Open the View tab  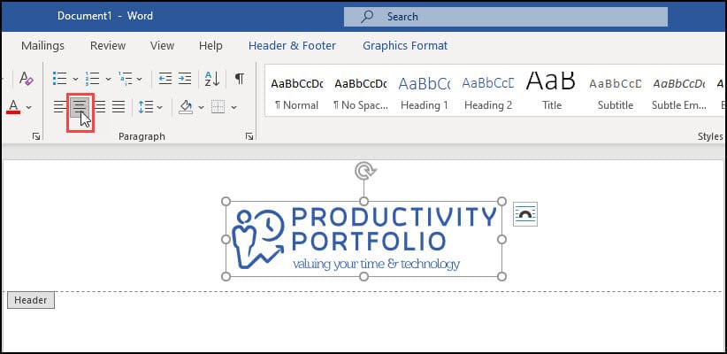click(x=162, y=45)
